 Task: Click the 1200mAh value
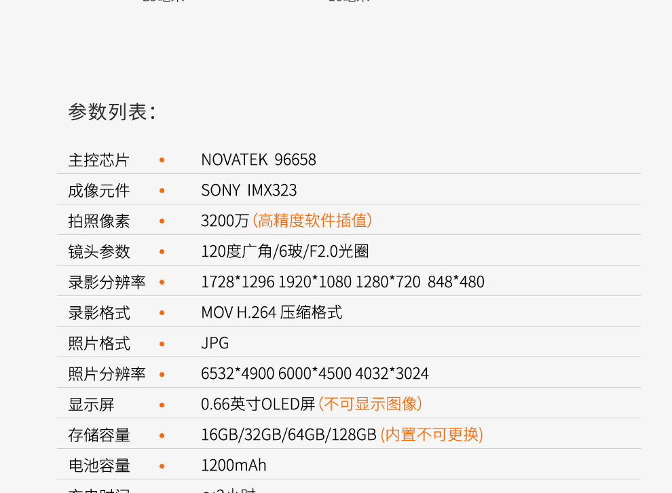(x=234, y=466)
